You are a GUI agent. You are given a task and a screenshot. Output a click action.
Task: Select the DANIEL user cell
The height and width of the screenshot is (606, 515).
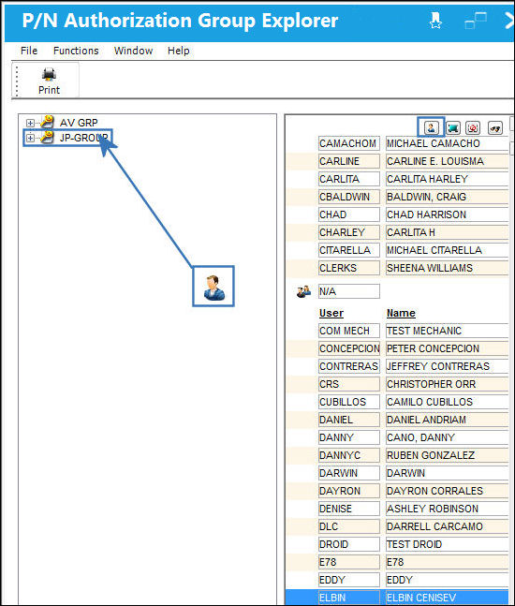349,420
